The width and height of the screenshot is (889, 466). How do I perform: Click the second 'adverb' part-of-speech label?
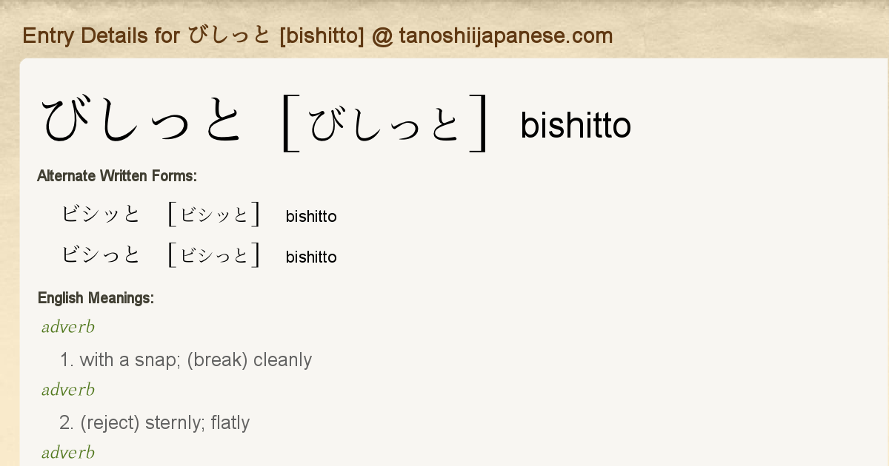click(68, 390)
